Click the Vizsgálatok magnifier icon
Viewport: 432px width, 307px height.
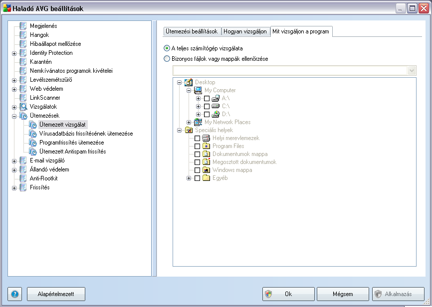tap(23, 107)
